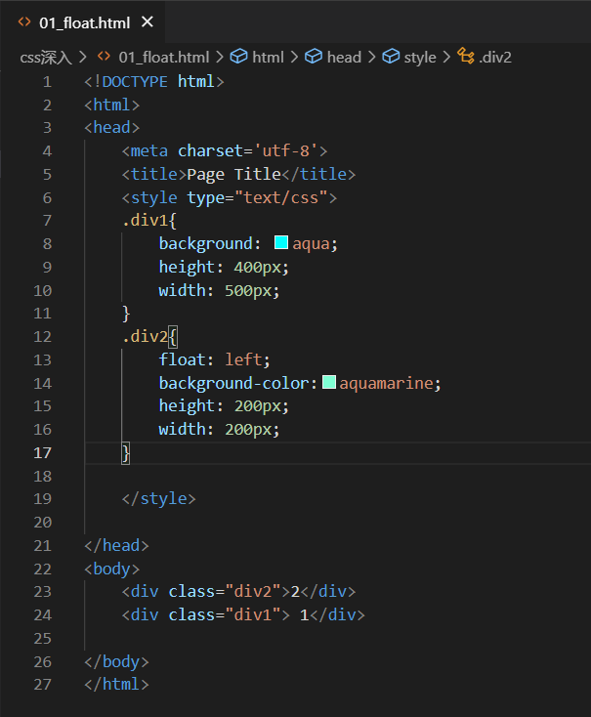Screen dimensions: 591x717
Task: Click the closing brace on line 17
Action: [x=126, y=453]
